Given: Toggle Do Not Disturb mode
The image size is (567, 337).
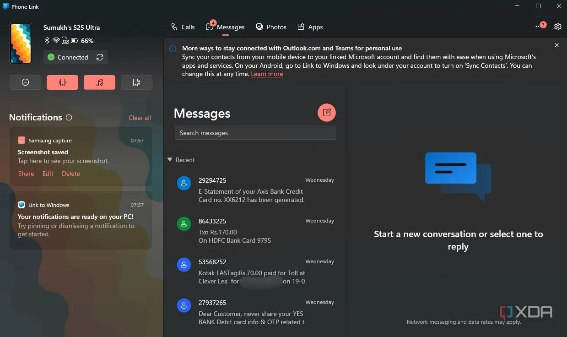Looking at the screenshot, I should [x=26, y=82].
